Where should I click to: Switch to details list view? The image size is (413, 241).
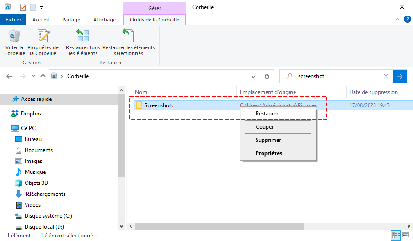(396, 236)
